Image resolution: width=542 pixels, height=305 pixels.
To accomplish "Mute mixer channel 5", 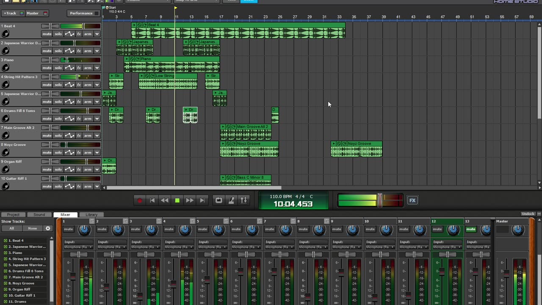I will point(203,229).
